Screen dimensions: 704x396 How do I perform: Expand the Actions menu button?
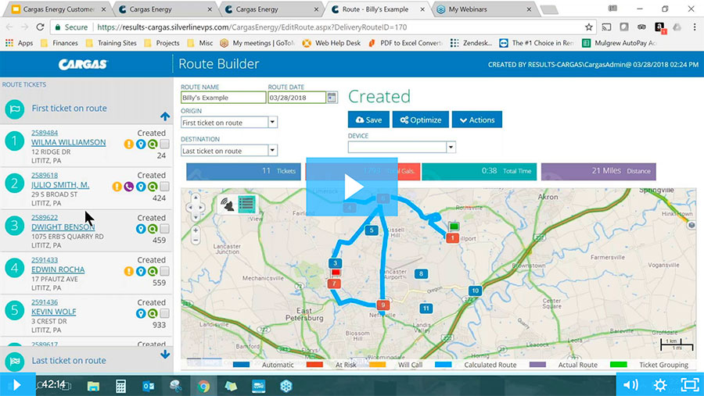click(x=477, y=120)
